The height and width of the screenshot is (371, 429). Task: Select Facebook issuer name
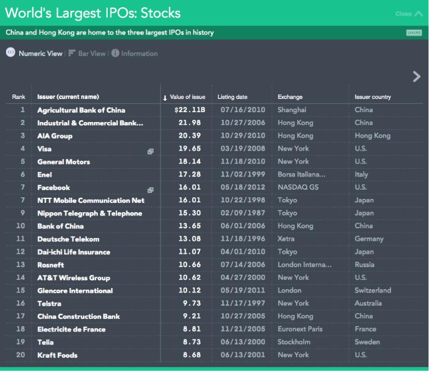pos(53,187)
